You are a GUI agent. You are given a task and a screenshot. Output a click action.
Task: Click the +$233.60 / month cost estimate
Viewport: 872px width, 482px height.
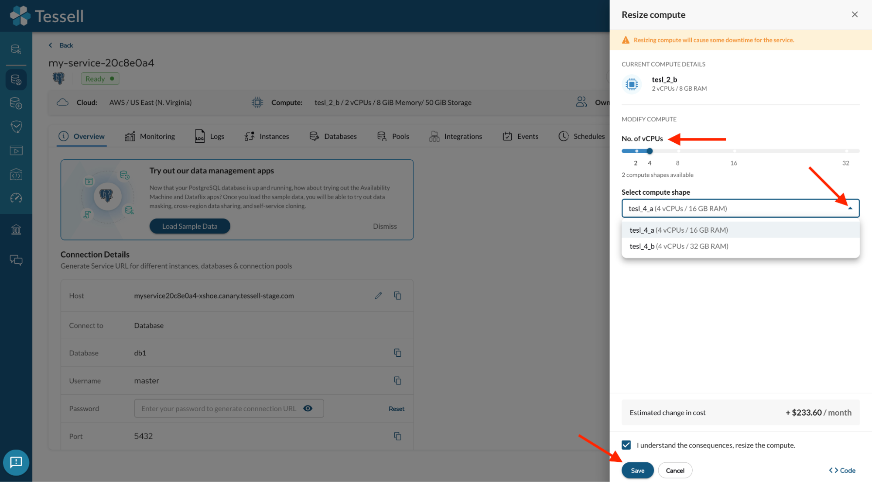coord(818,412)
